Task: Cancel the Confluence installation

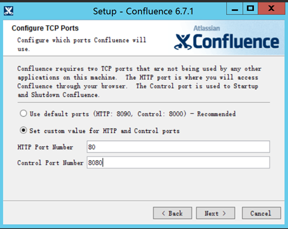Action: click(261, 213)
